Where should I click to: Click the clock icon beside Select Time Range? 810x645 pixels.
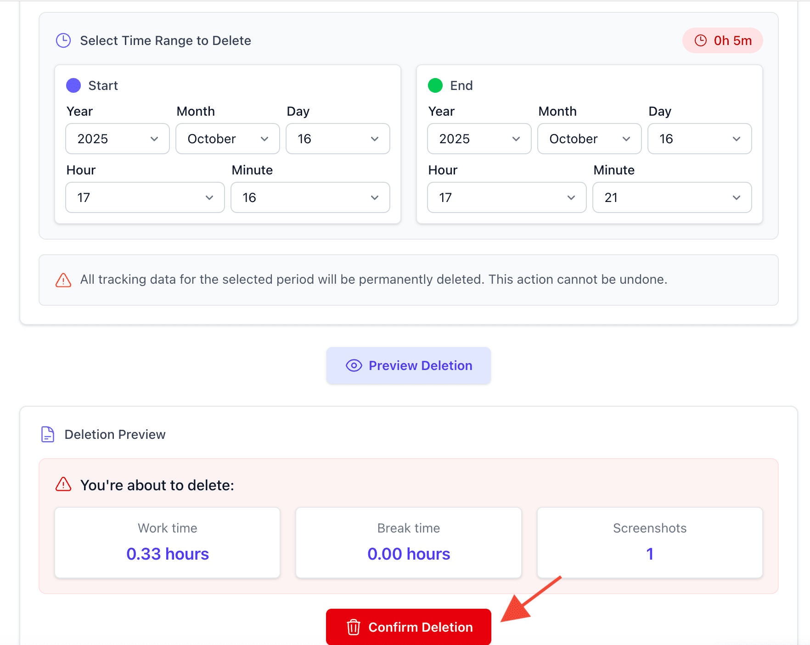[x=63, y=40]
